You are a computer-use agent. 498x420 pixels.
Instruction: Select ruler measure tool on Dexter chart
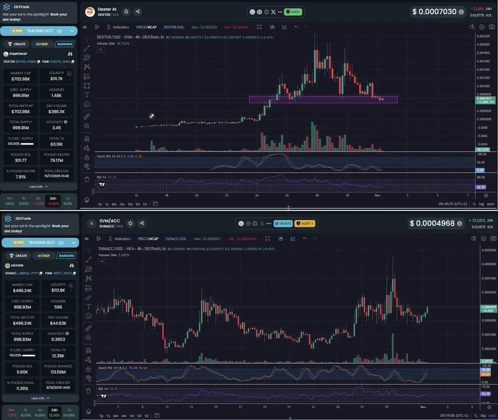pyautogui.click(x=87, y=117)
